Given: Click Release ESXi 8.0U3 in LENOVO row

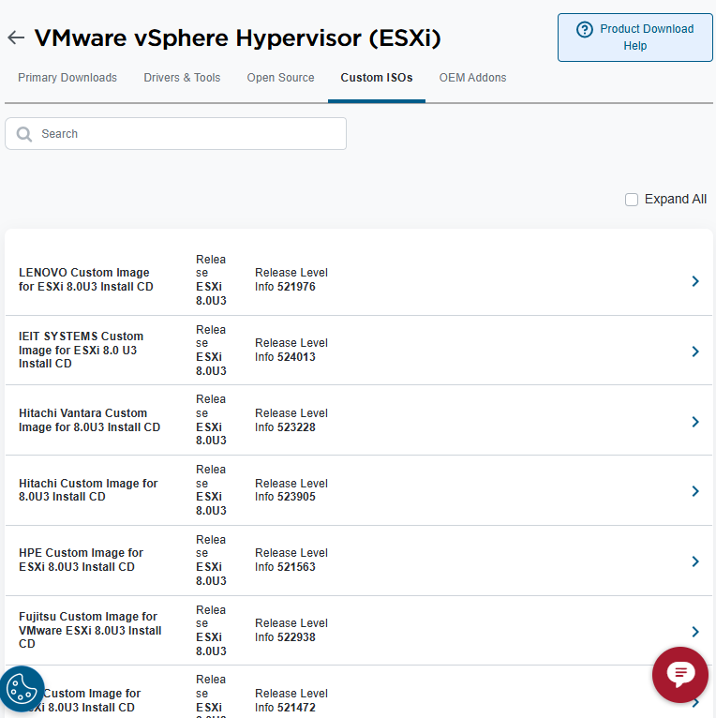Looking at the screenshot, I should [211, 279].
